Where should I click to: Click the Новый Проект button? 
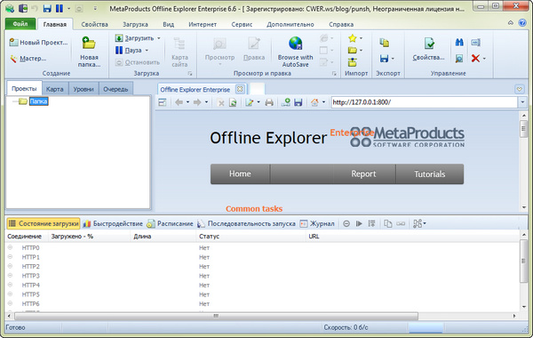(38, 42)
